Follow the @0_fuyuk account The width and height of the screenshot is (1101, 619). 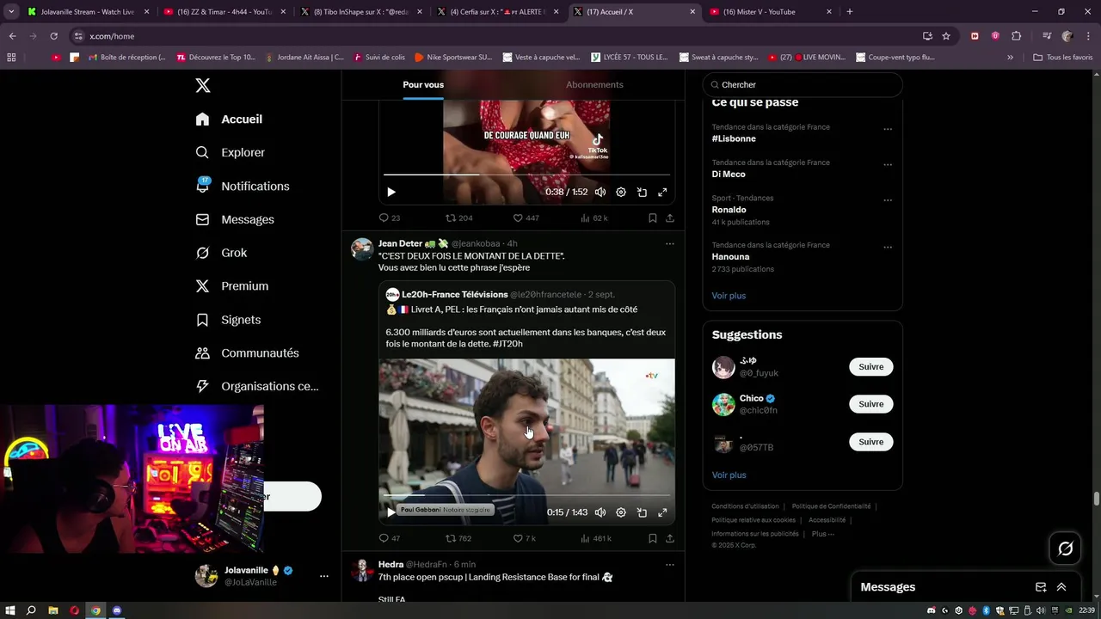pos(870,367)
